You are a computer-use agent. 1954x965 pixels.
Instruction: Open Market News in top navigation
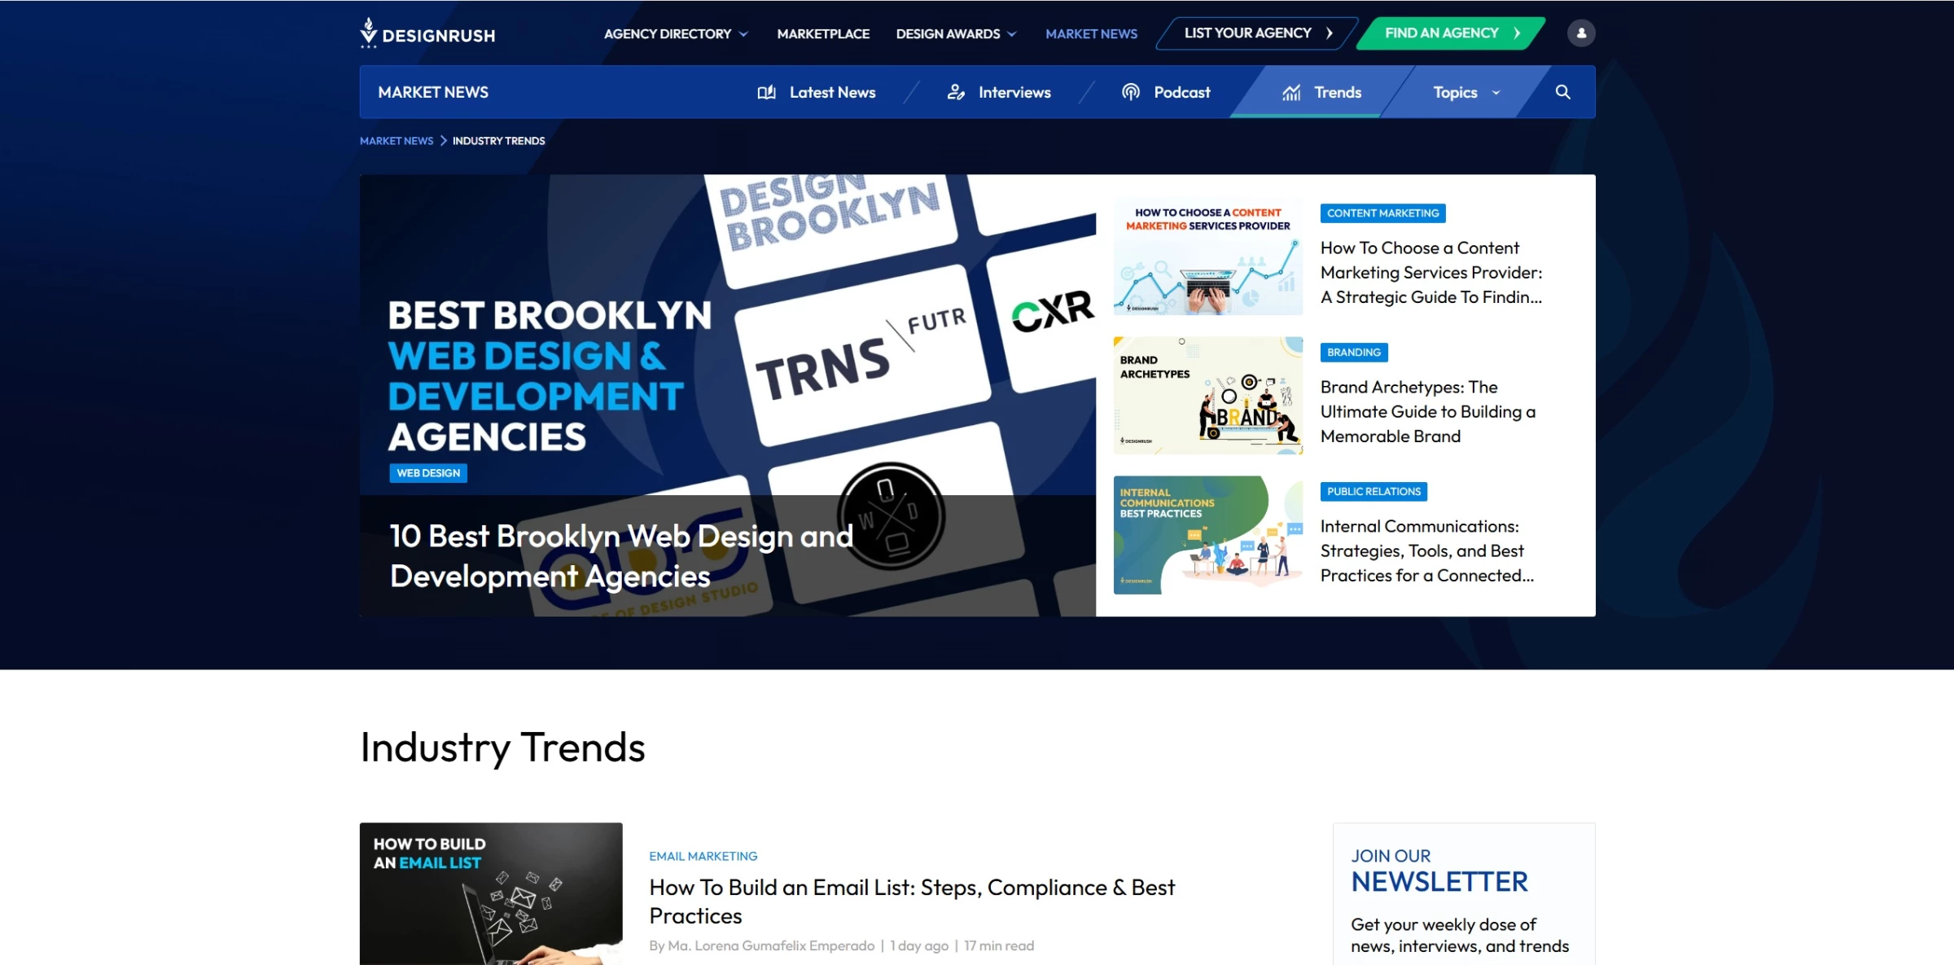(1091, 34)
